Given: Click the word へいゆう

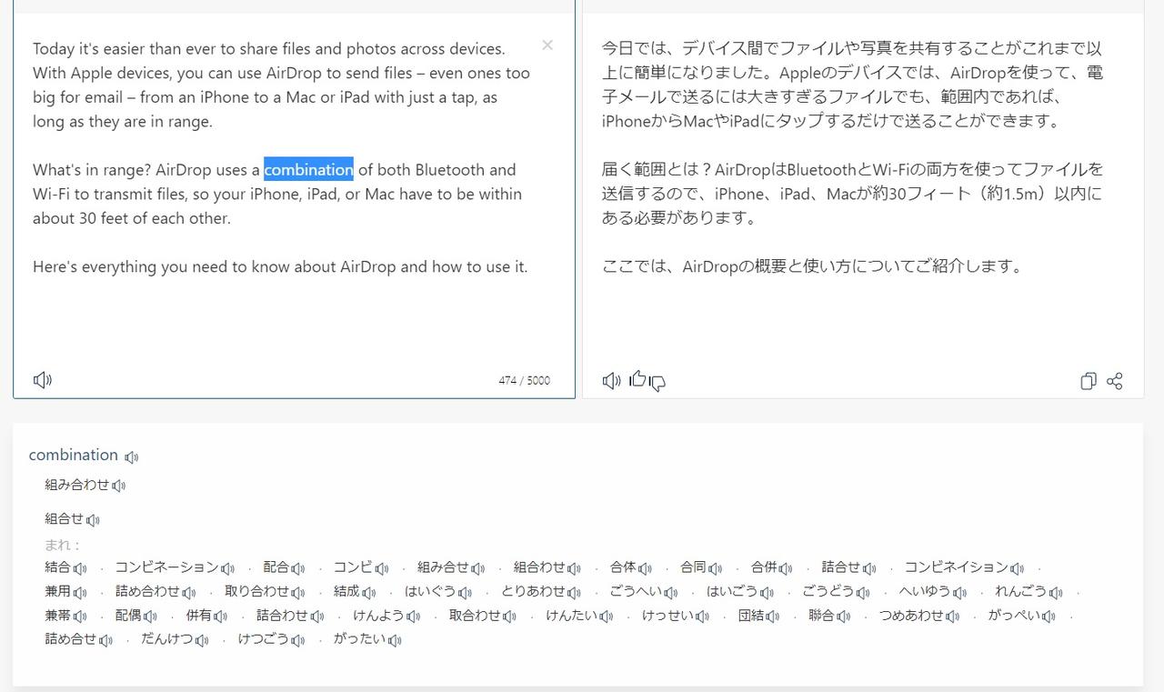Looking at the screenshot, I should 926,591.
